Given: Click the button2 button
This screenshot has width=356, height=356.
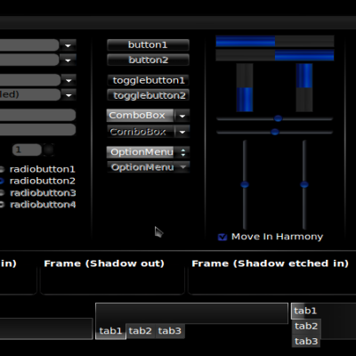Looking at the screenshot, I should [148, 60].
